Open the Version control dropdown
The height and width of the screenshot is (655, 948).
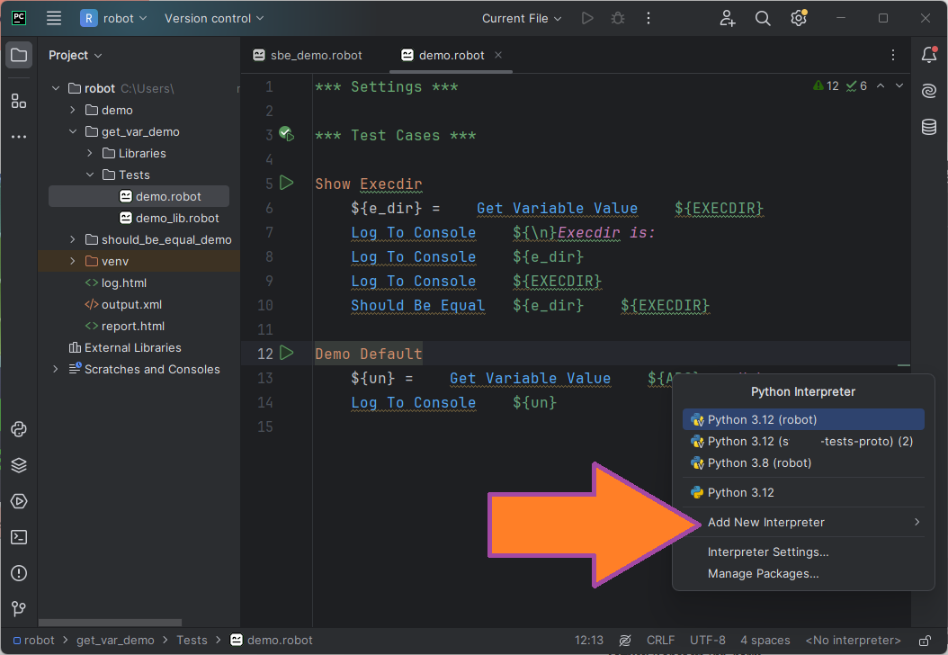click(214, 18)
